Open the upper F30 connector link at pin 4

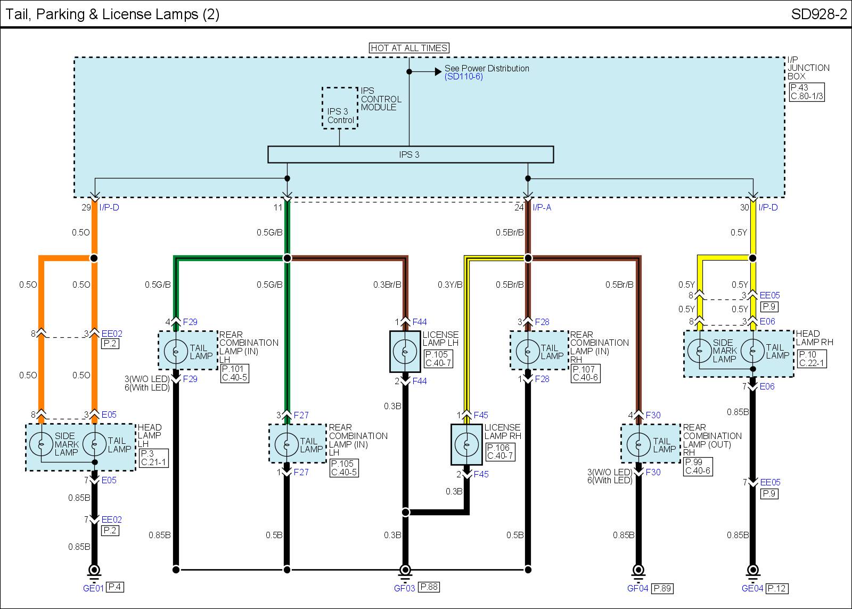653,415
